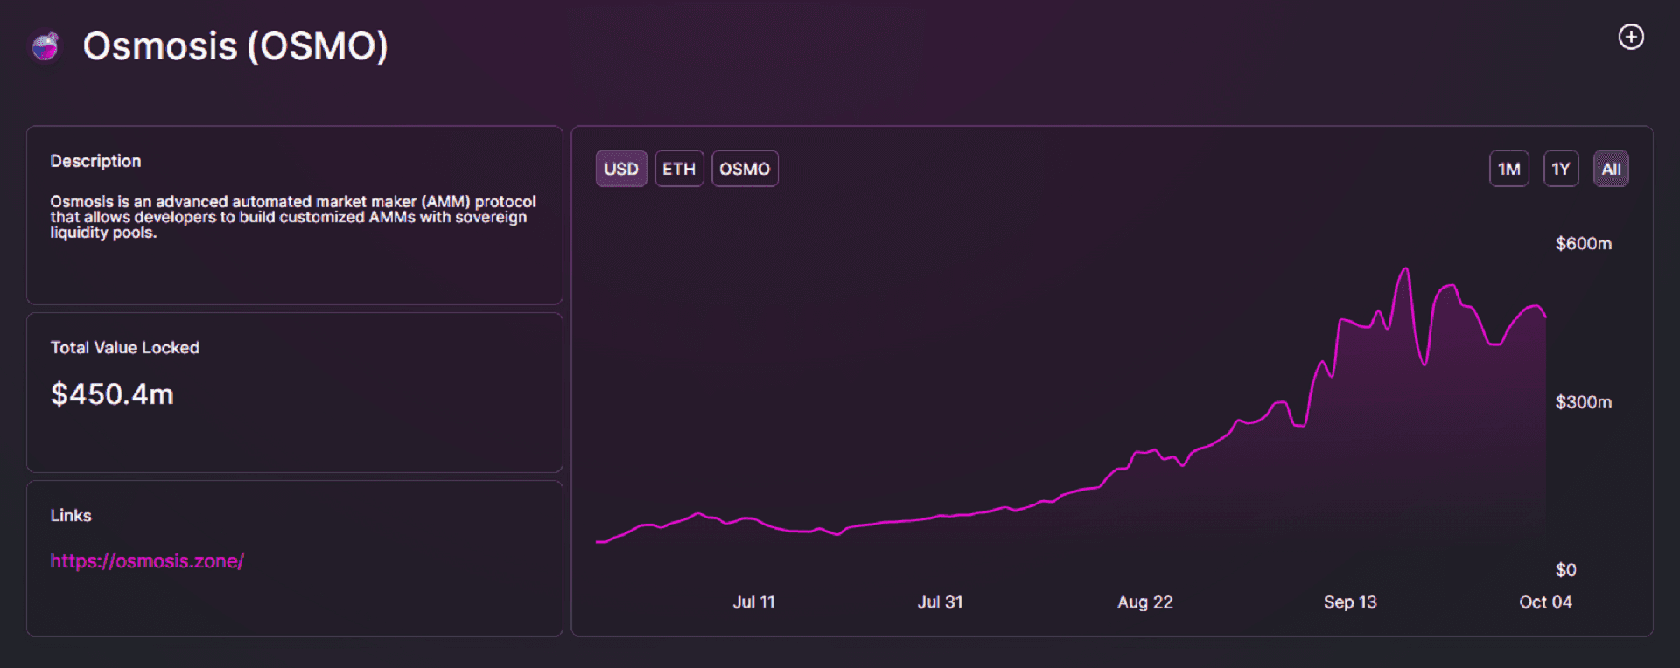Click the Sep 13 date label
The width and height of the screenshot is (1680, 668).
[1350, 602]
